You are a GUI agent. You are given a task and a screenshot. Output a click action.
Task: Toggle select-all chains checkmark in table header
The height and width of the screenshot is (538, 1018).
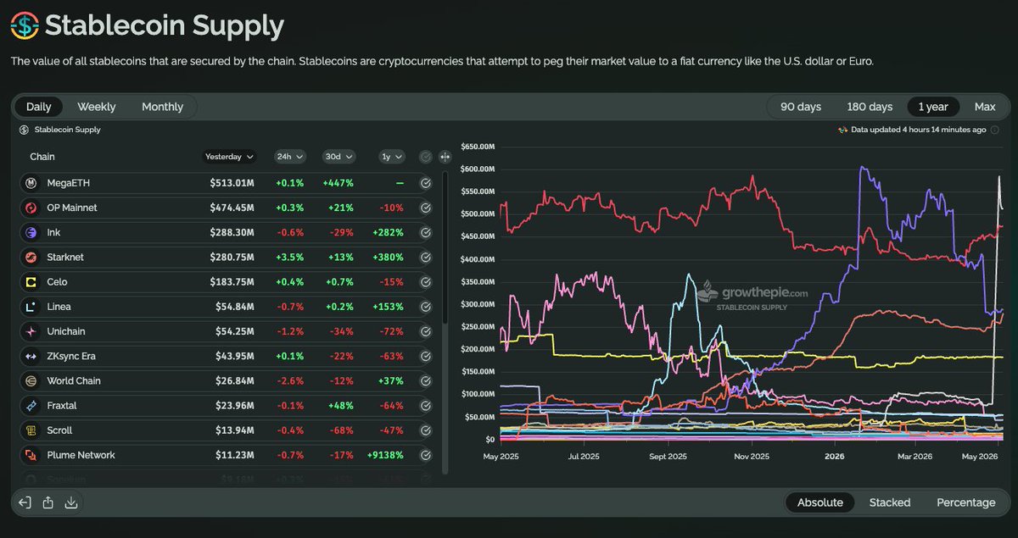pos(426,157)
